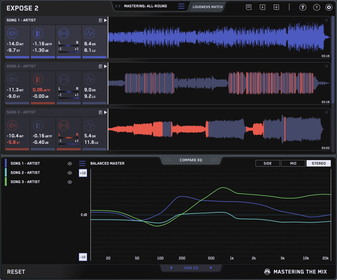Open the Balanced Master hamburger menu

82,163
